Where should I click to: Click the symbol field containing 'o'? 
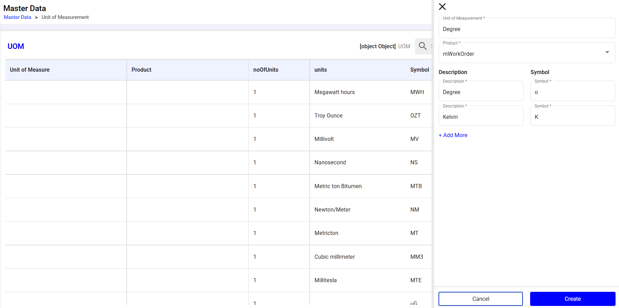click(572, 92)
